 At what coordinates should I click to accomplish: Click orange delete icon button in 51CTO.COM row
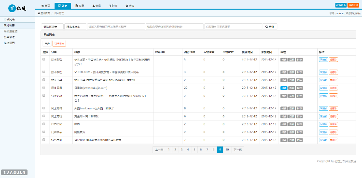pos(334,72)
